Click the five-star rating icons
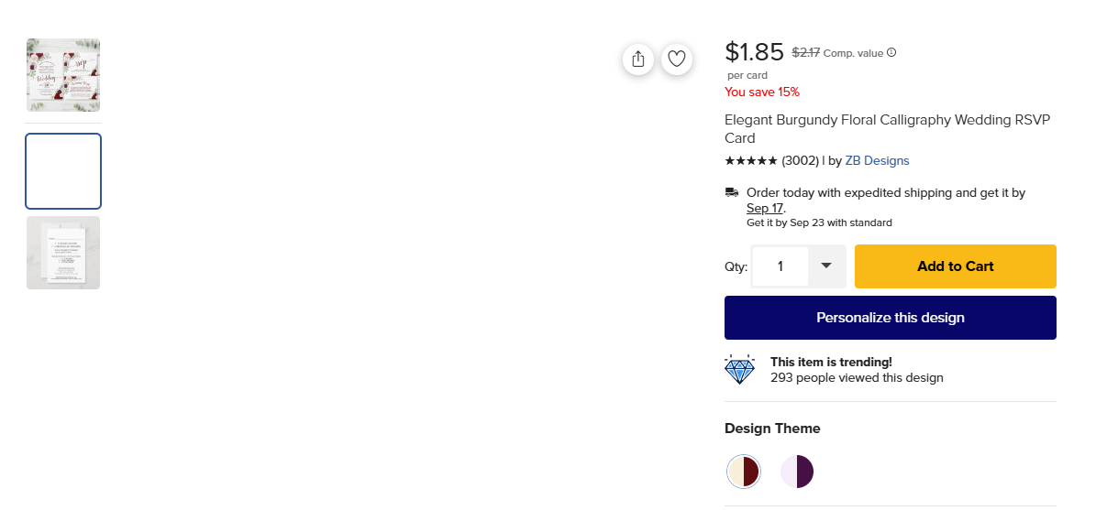This screenshot has height=510, width=1118. tap(751, 161)
